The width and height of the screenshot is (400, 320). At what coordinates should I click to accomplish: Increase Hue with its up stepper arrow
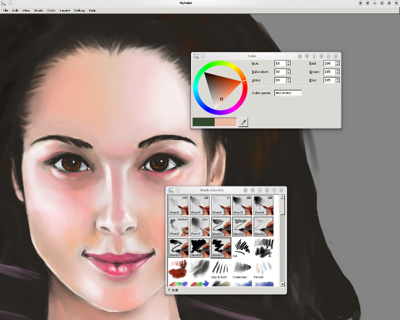pos(289,62)
